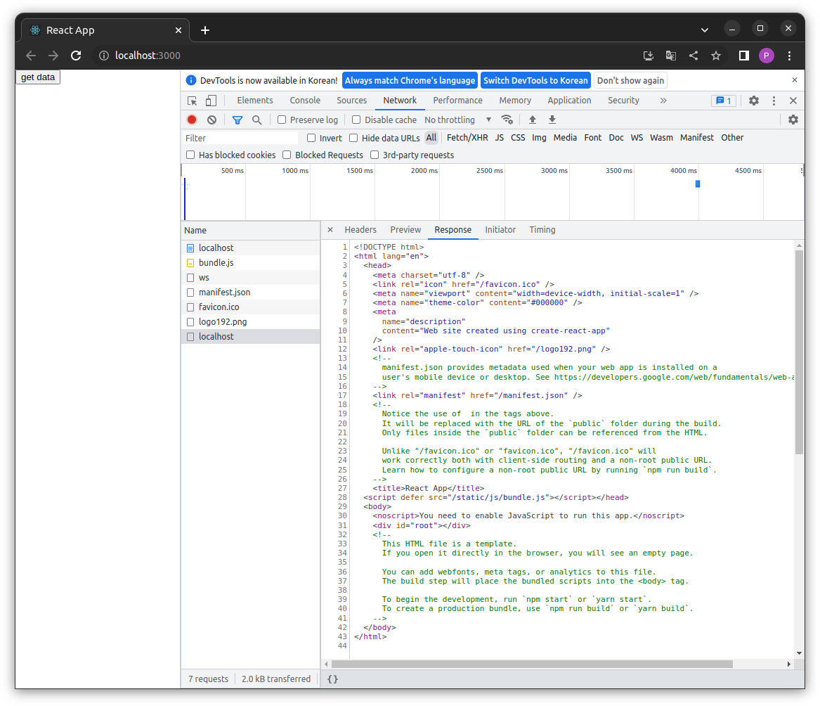Expand more DevTools tabs chevron
The image size is (820, 706).
point(663,101)
